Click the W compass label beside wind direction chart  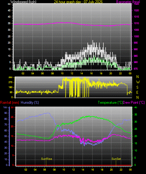(x=138, y=82)
